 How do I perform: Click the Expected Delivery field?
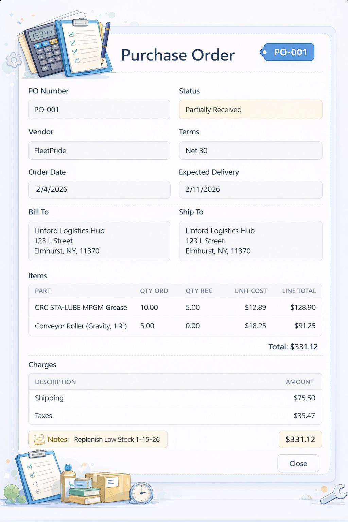click(250, 190)
